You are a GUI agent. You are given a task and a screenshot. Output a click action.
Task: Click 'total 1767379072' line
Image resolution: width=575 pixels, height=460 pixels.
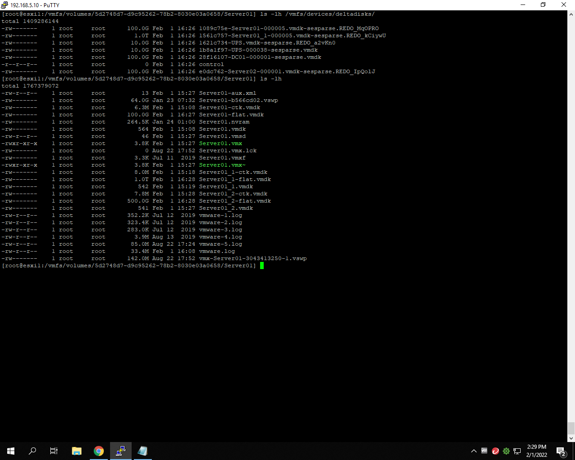click(30, 86)
